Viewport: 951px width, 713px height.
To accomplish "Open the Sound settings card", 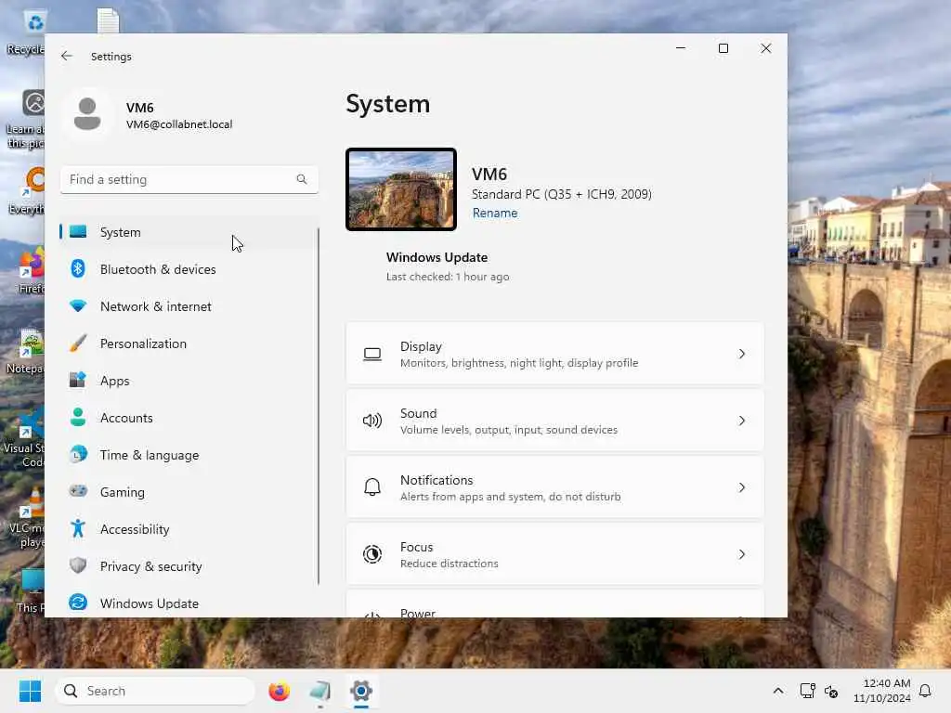I will tap(554, 421).
